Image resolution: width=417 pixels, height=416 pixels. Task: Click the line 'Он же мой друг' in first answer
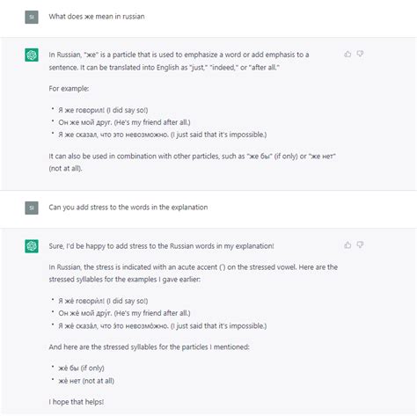124,122
